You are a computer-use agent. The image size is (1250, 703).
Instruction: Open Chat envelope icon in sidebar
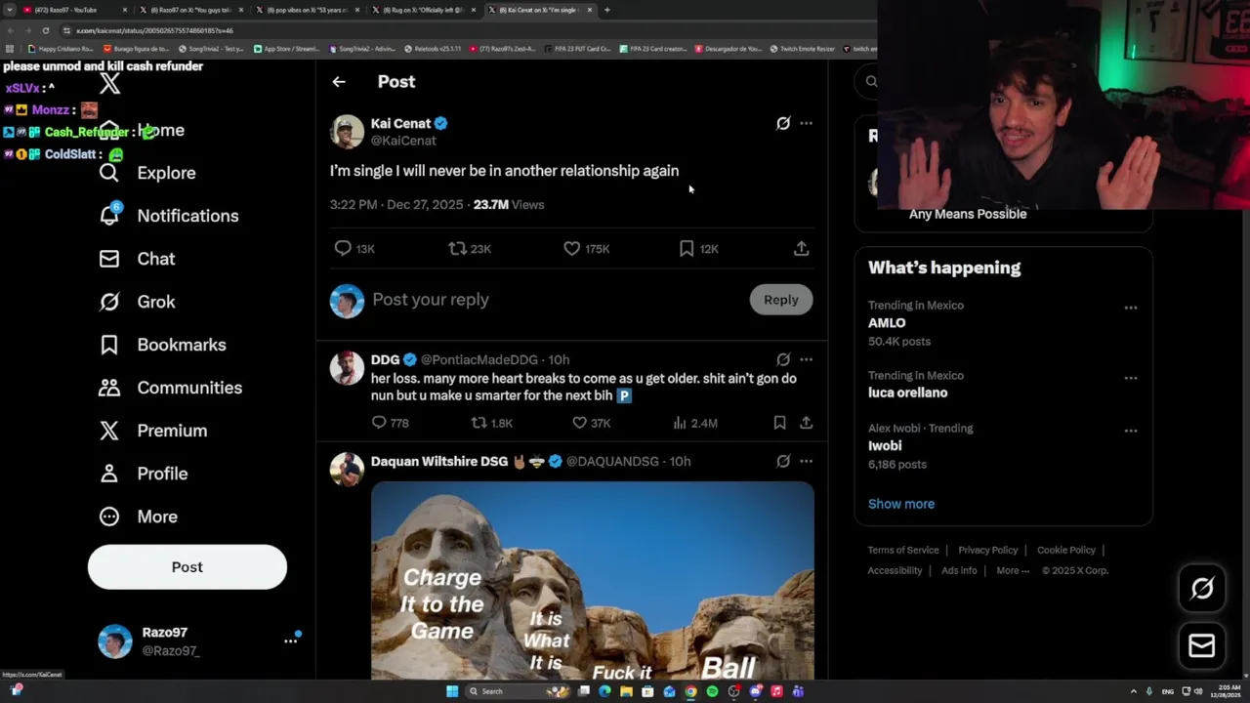[x=109, y=259]
